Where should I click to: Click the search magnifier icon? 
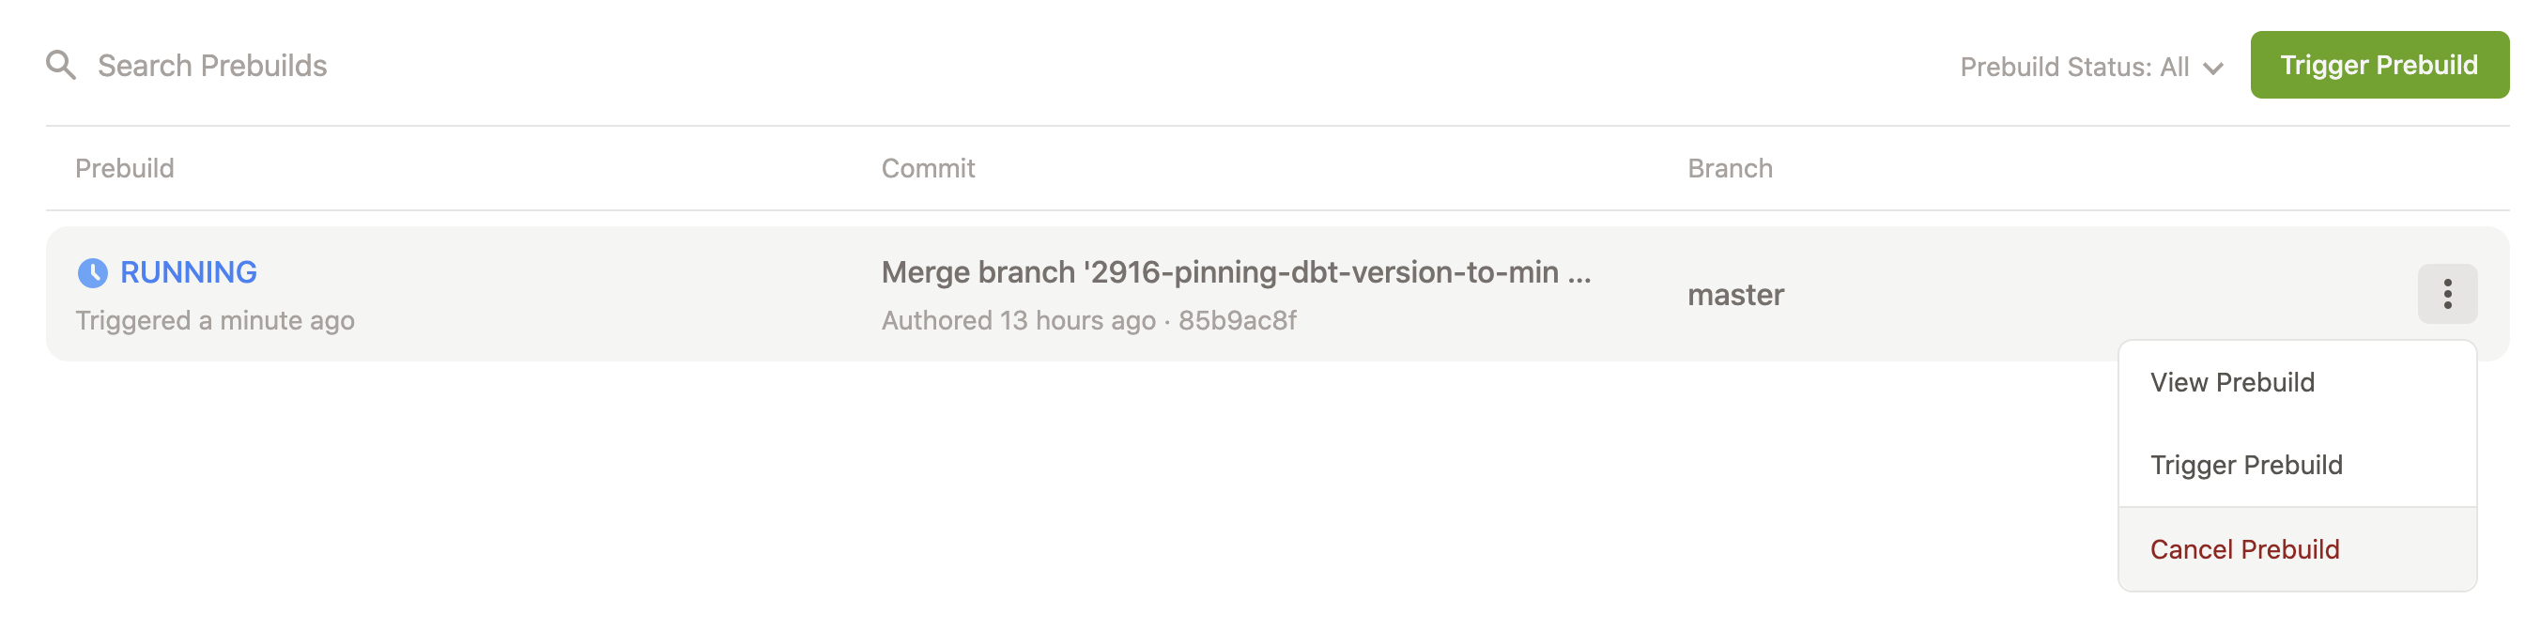(63, 65)
